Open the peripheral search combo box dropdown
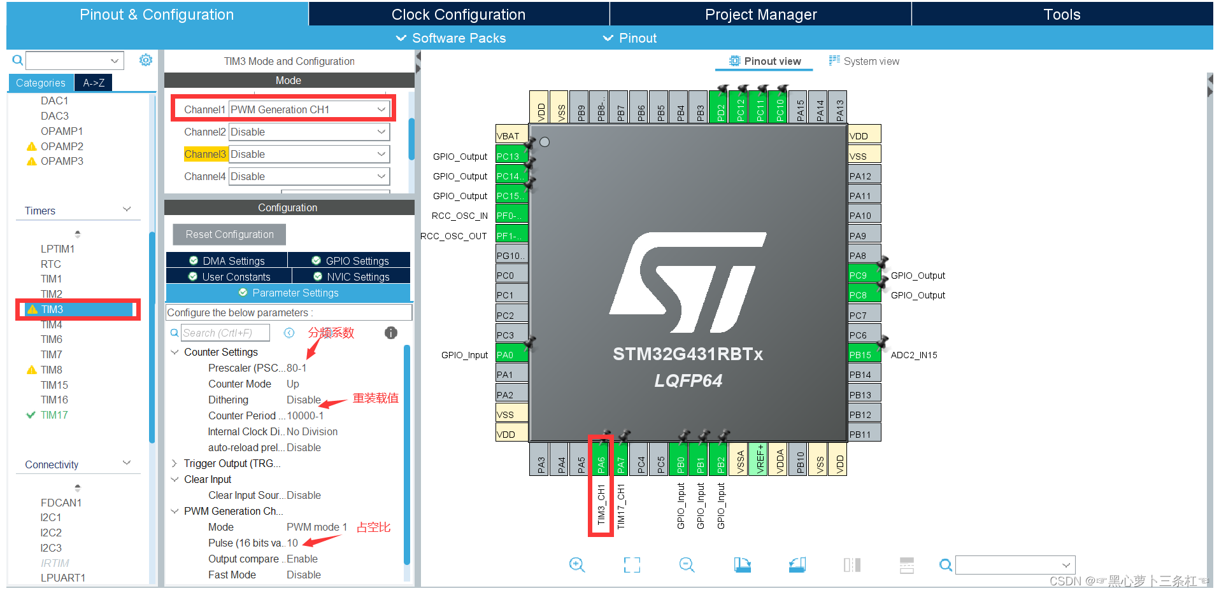The height and width of the screenshot is (593, 1219). coord(115,60)
